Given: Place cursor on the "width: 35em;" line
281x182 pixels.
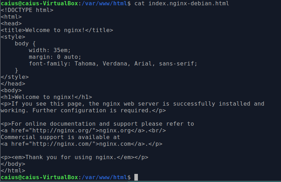Looking at the screenshot, I should point(50,50).
